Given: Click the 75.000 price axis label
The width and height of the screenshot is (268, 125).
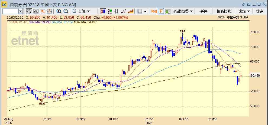Looking at the screenshot, I should point(255,32).
